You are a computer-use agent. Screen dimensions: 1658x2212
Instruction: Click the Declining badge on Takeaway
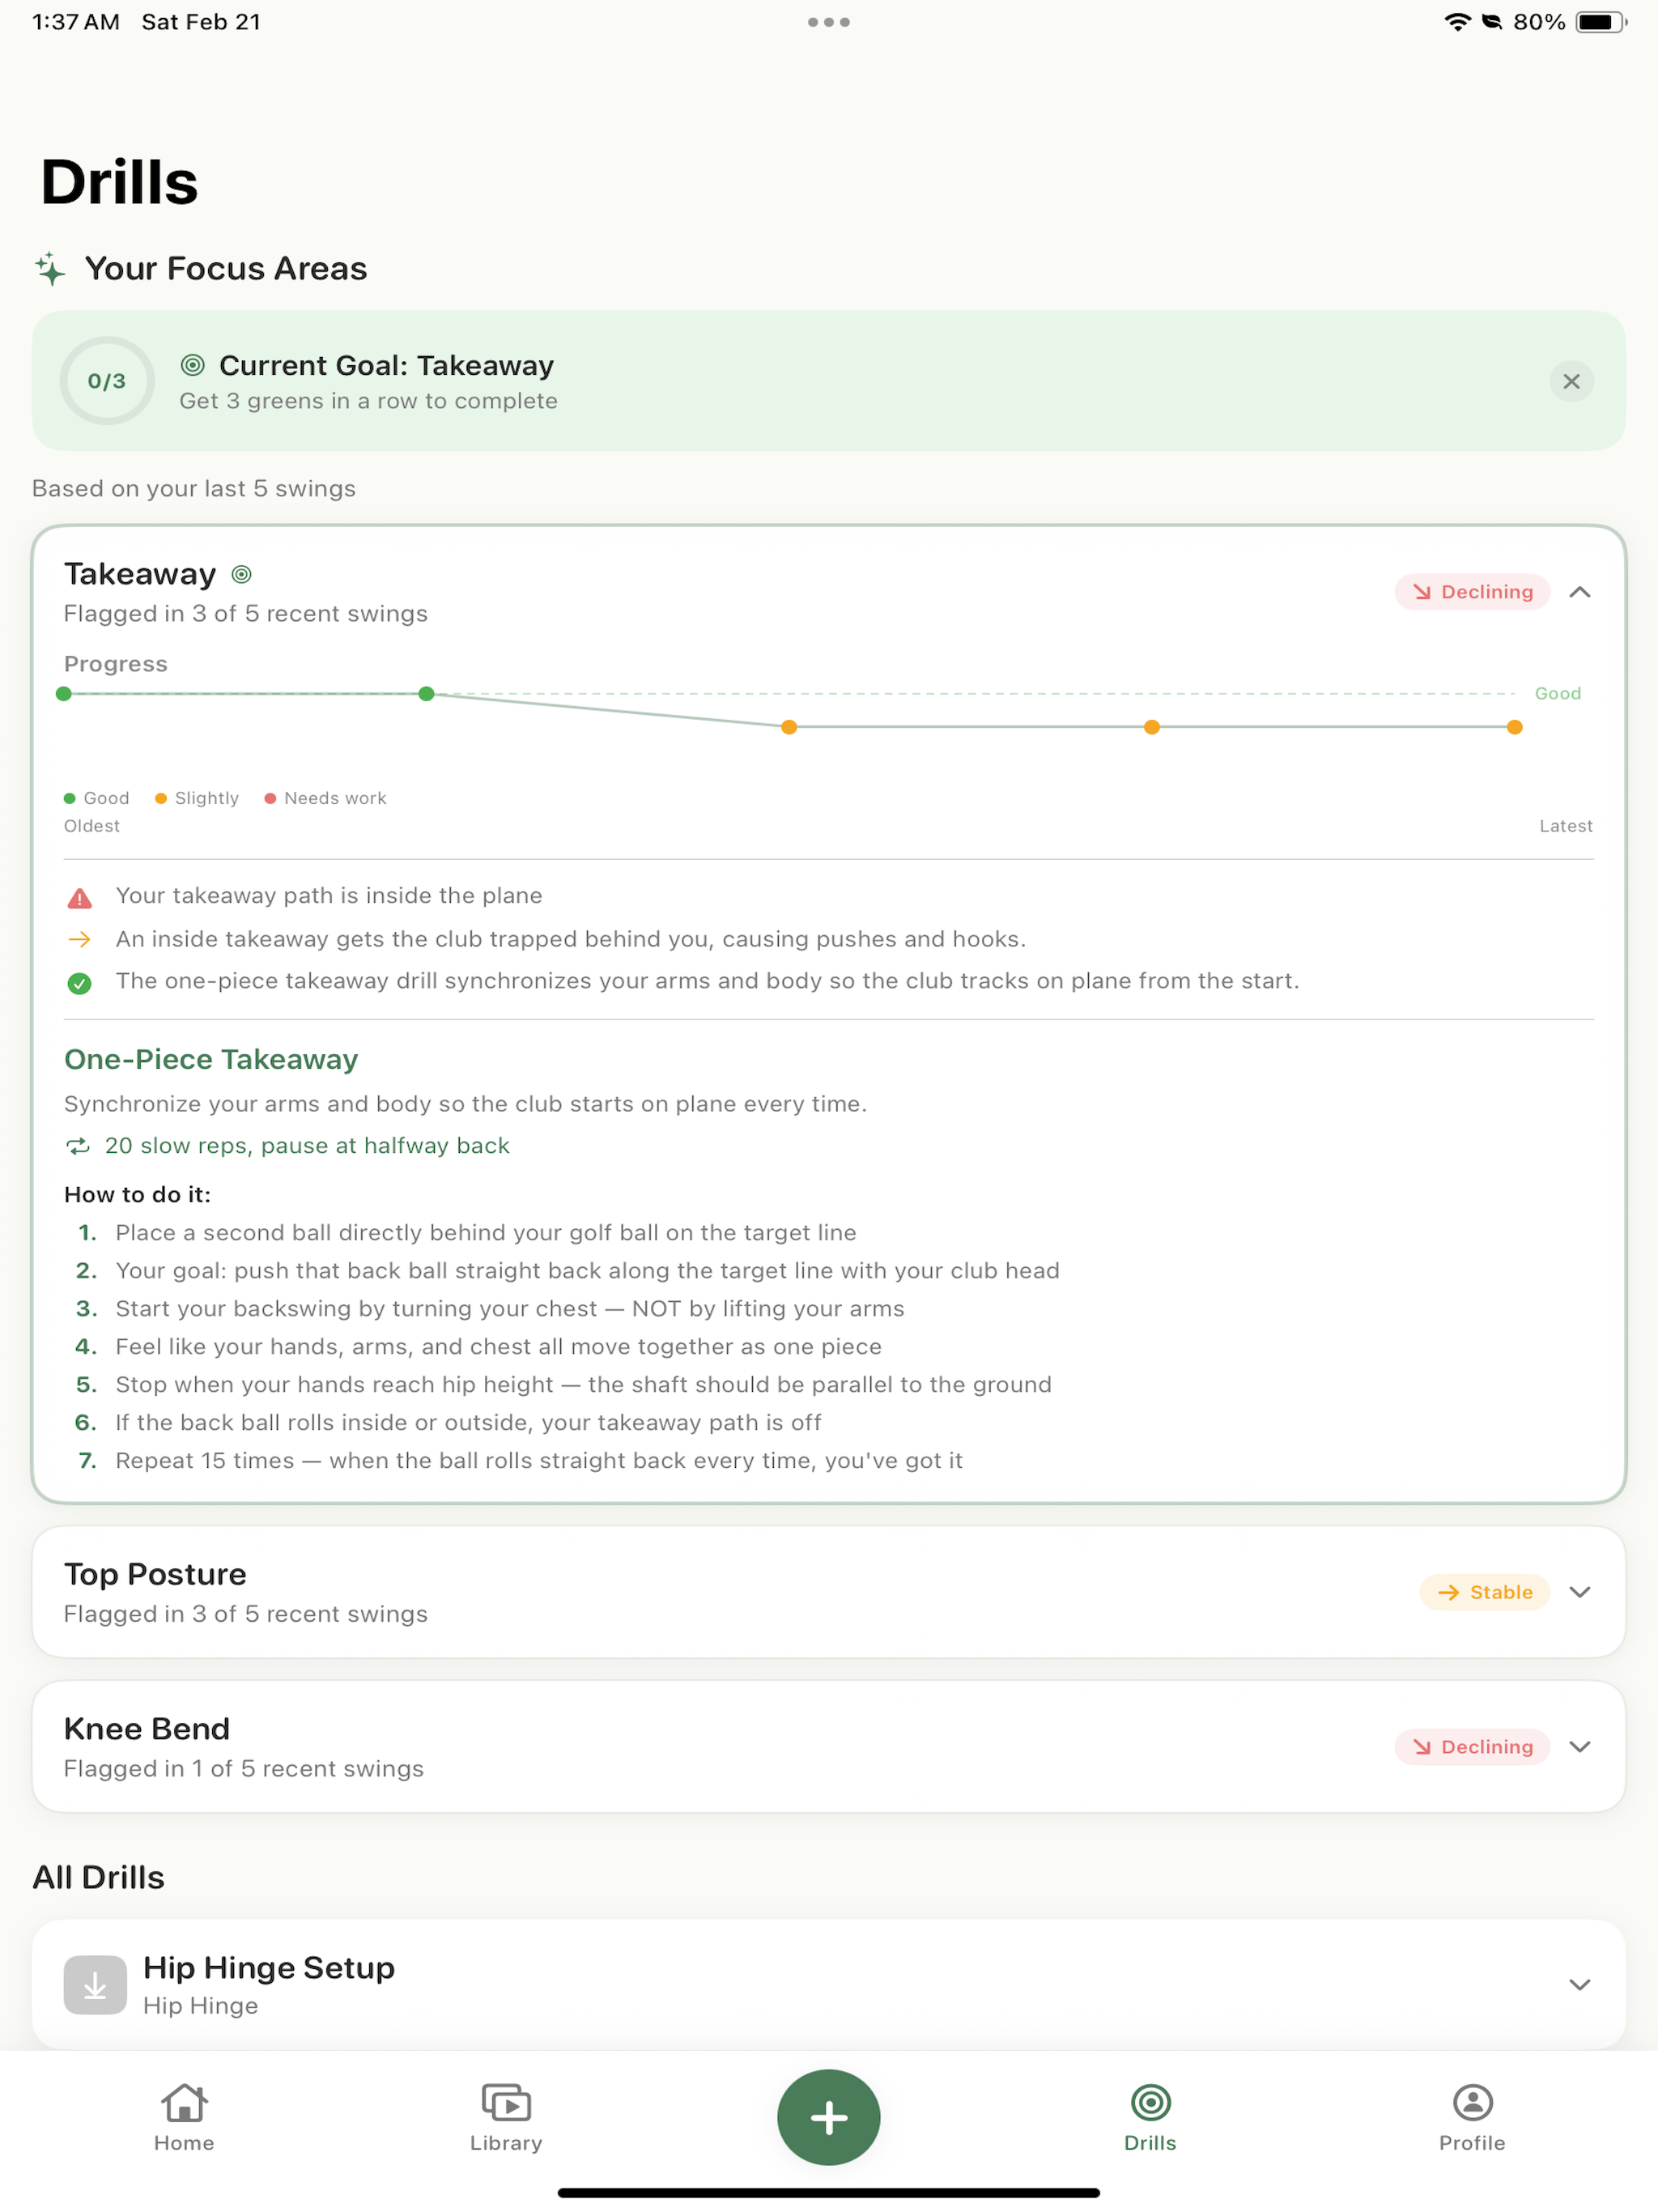pyautogui.click(x=1471, y=592)
